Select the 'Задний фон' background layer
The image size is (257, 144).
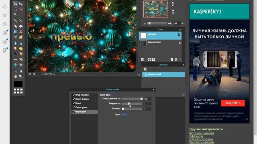point(160,43)
